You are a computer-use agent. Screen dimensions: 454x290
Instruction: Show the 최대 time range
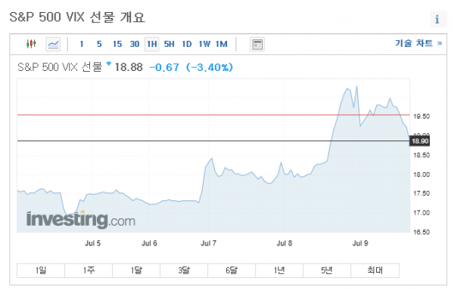pos(375,270)
